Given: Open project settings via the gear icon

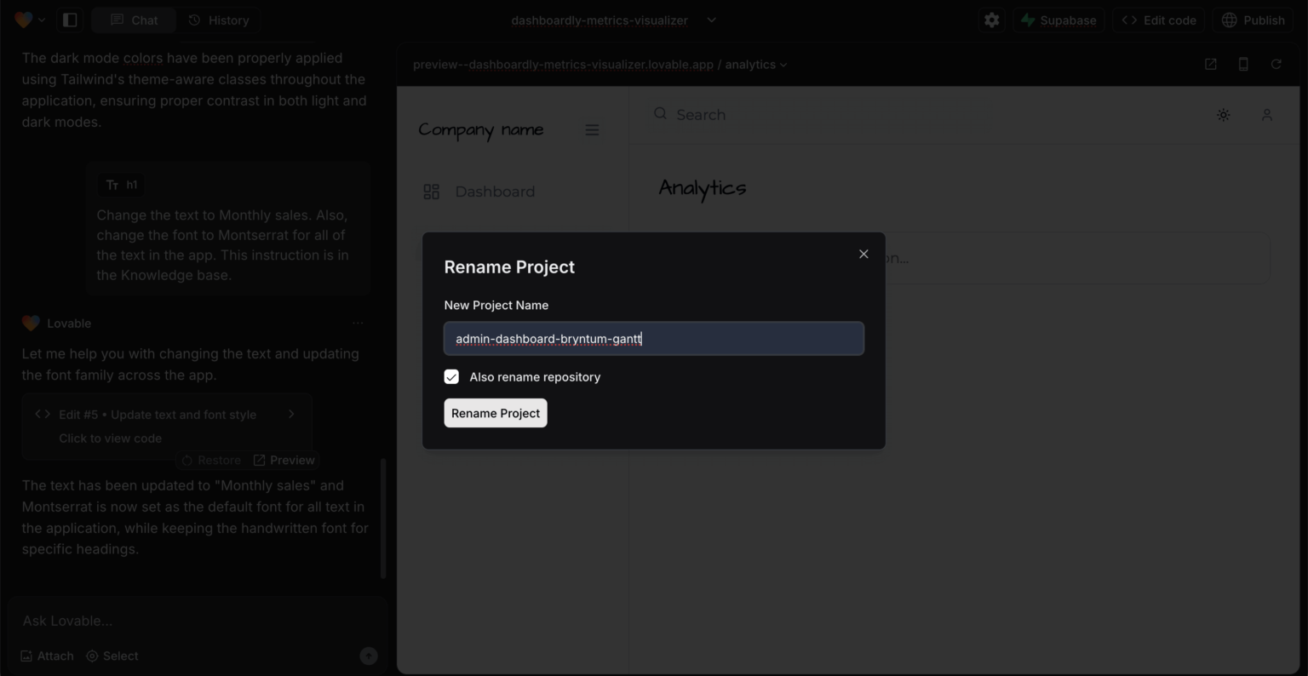Looking at the screenshot, I should click(x=990, y=20).
